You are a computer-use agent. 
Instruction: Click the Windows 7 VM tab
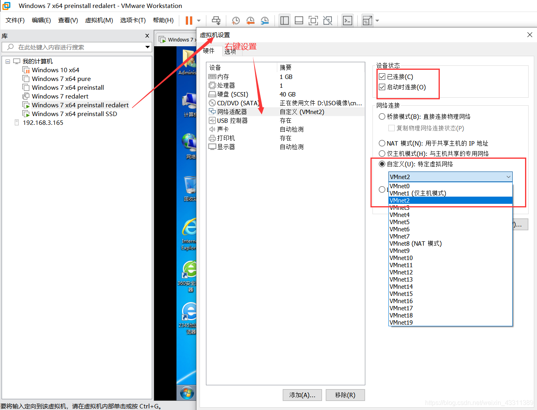click(176, 39)
